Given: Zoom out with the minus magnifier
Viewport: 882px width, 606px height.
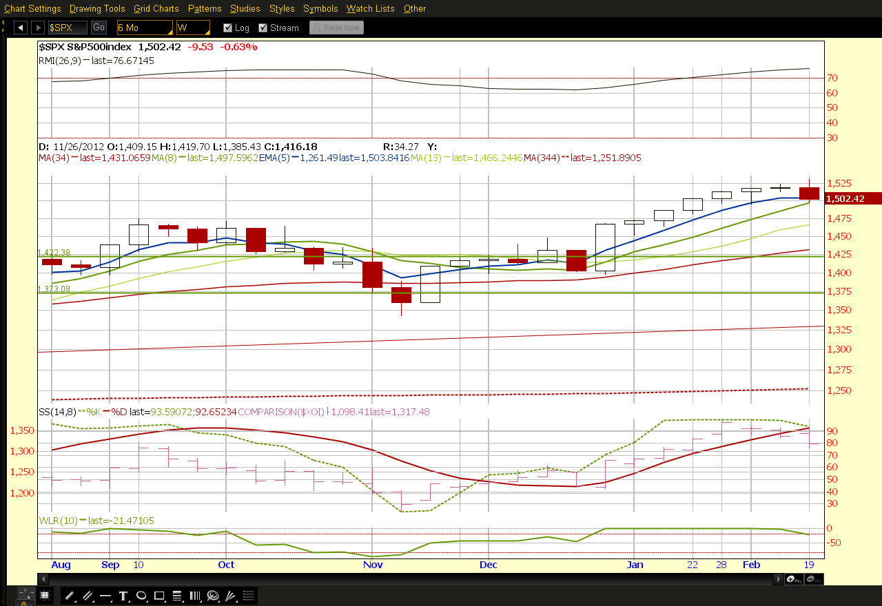Looking at the screenshot, I should (814, 579).
